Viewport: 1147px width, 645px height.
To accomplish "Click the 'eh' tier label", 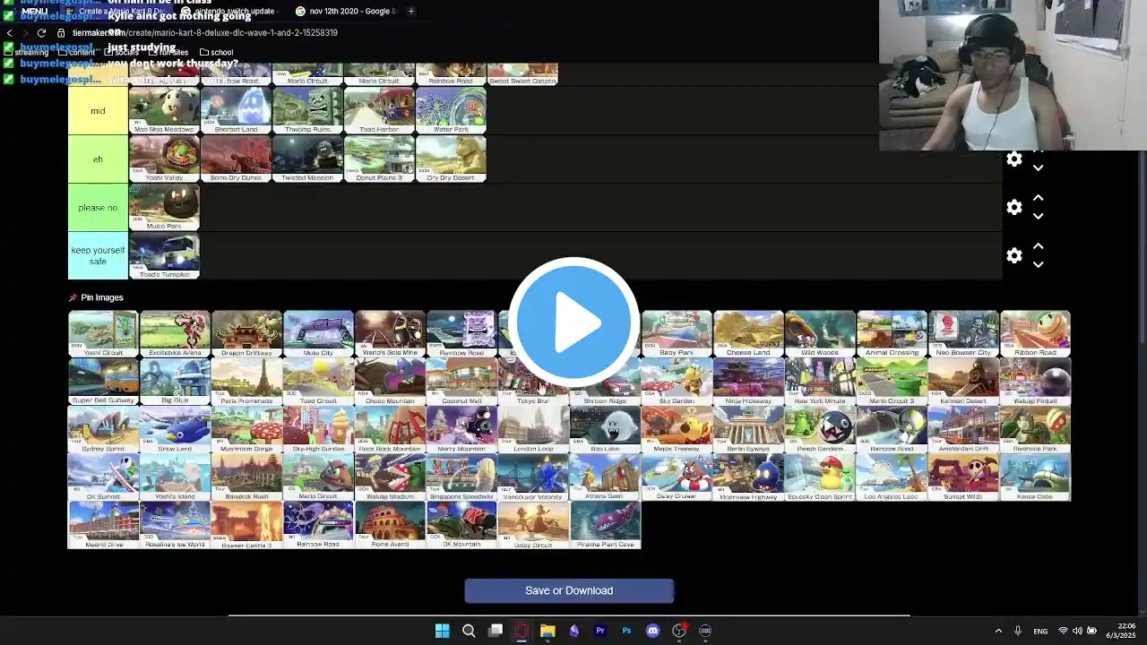I will [98, 159].
